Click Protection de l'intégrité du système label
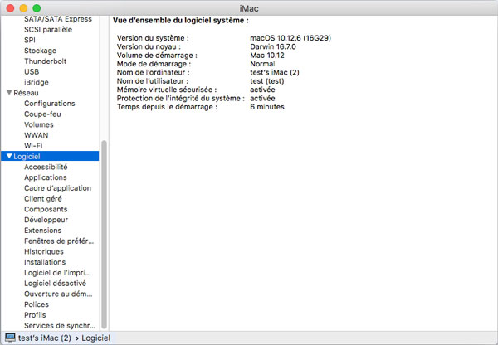498x345 pixels. click(x=181, y=98)
